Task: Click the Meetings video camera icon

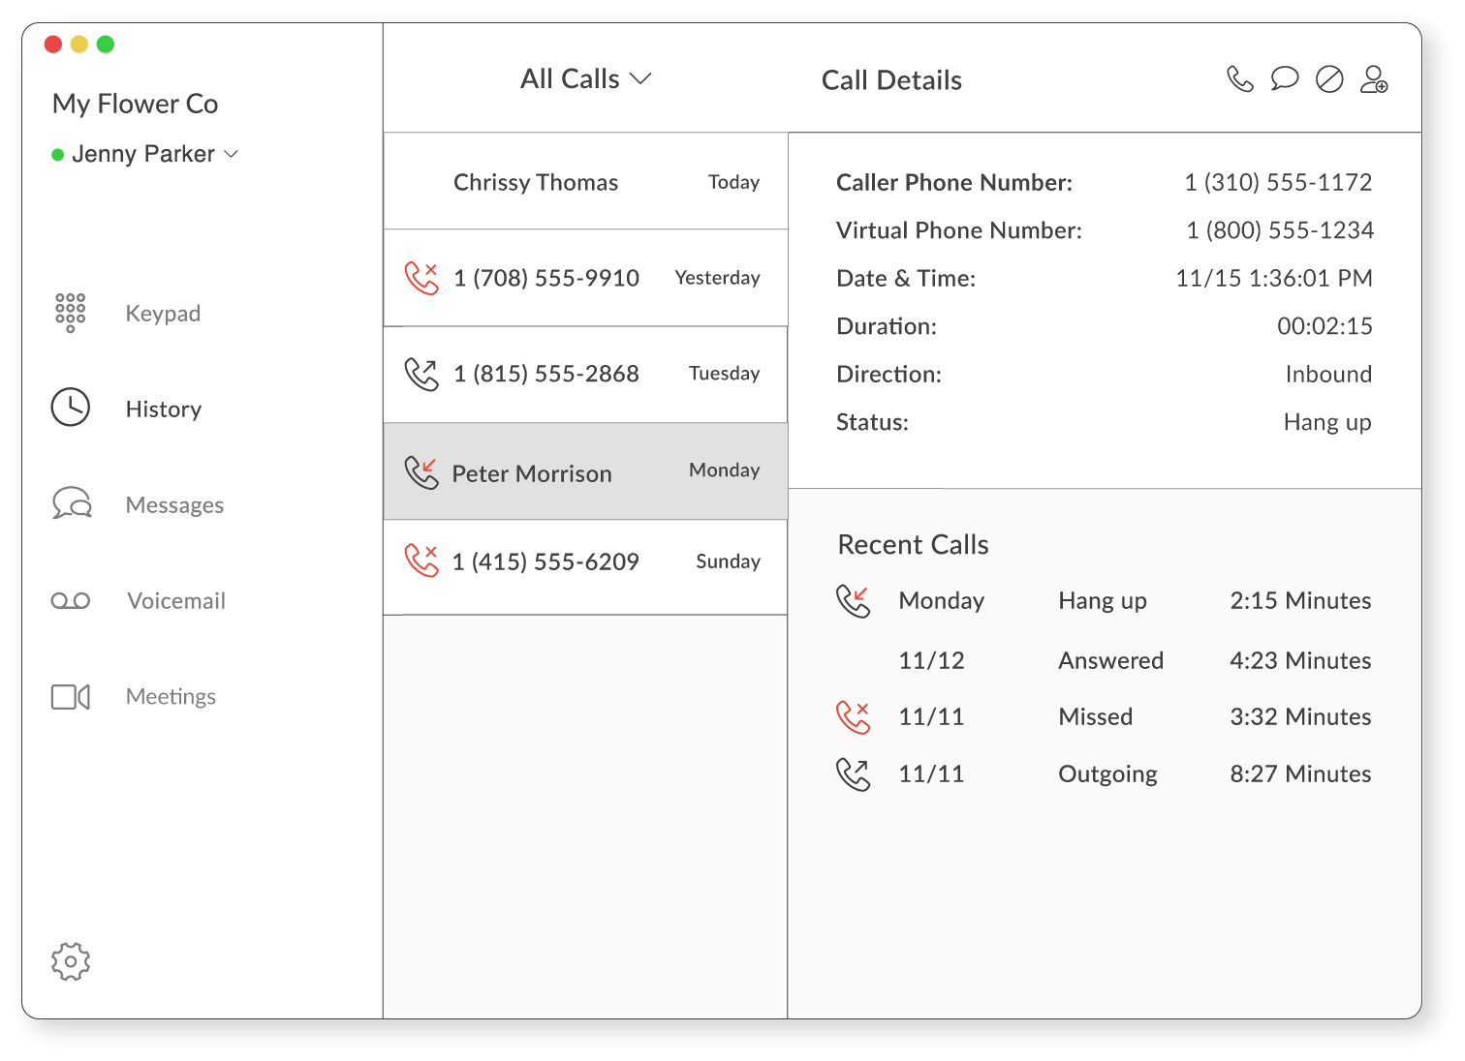Action: pyautogui.click(x=71, y=697)
